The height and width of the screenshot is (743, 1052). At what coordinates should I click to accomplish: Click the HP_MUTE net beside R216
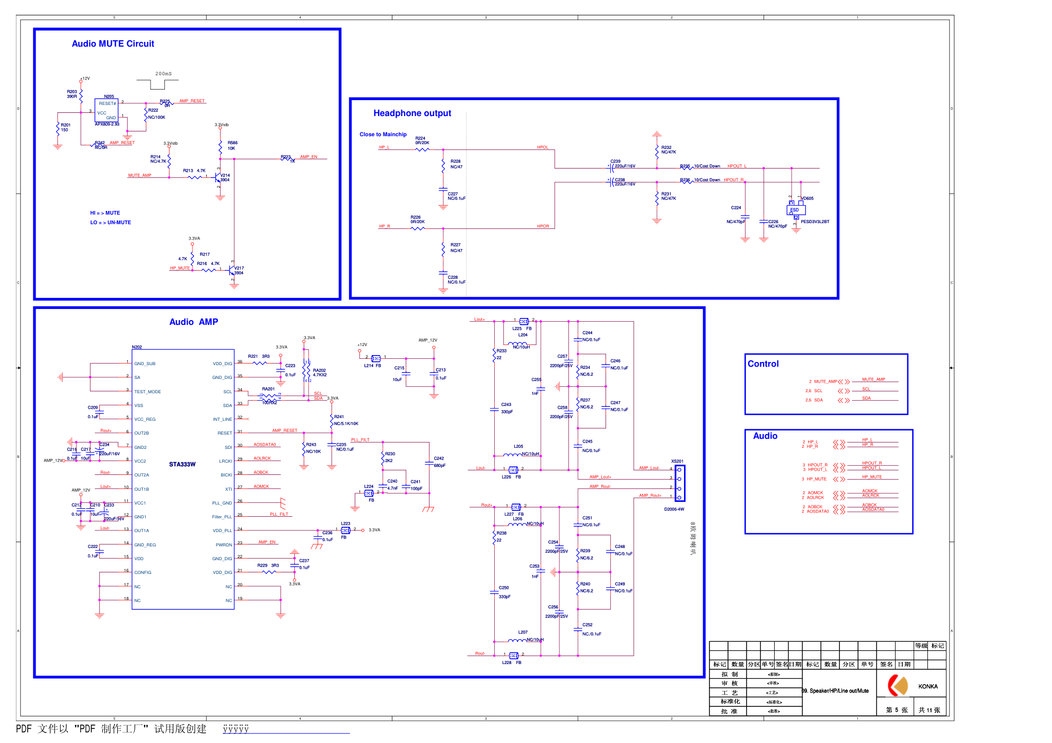click(180, 268)
